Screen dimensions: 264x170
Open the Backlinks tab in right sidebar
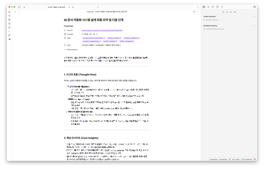coord(204,7)
